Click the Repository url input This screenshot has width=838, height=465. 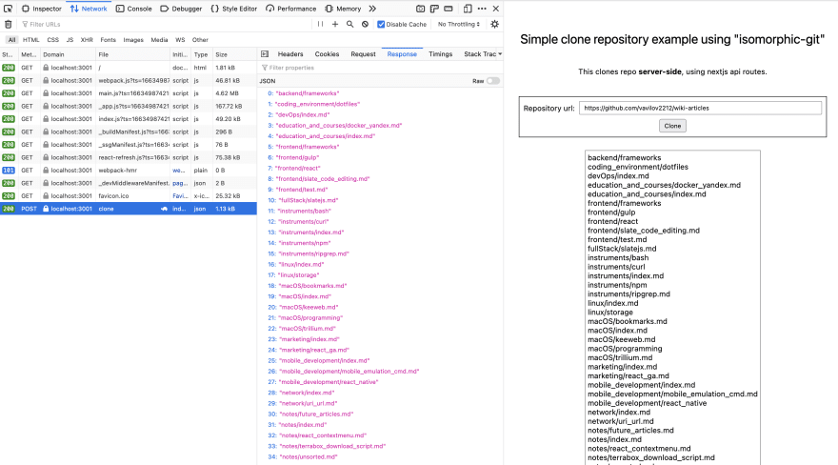[700, 108]
